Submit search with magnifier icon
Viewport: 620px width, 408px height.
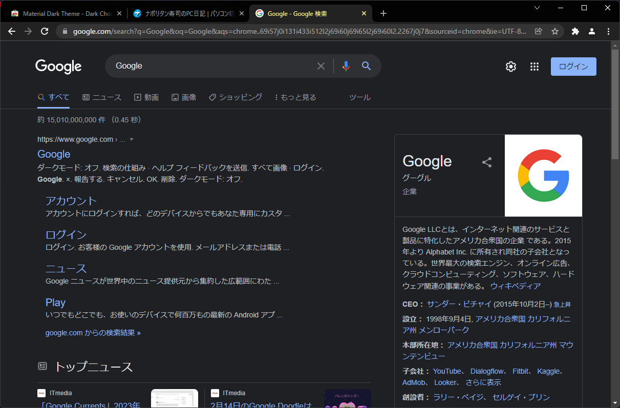[366, 66]
